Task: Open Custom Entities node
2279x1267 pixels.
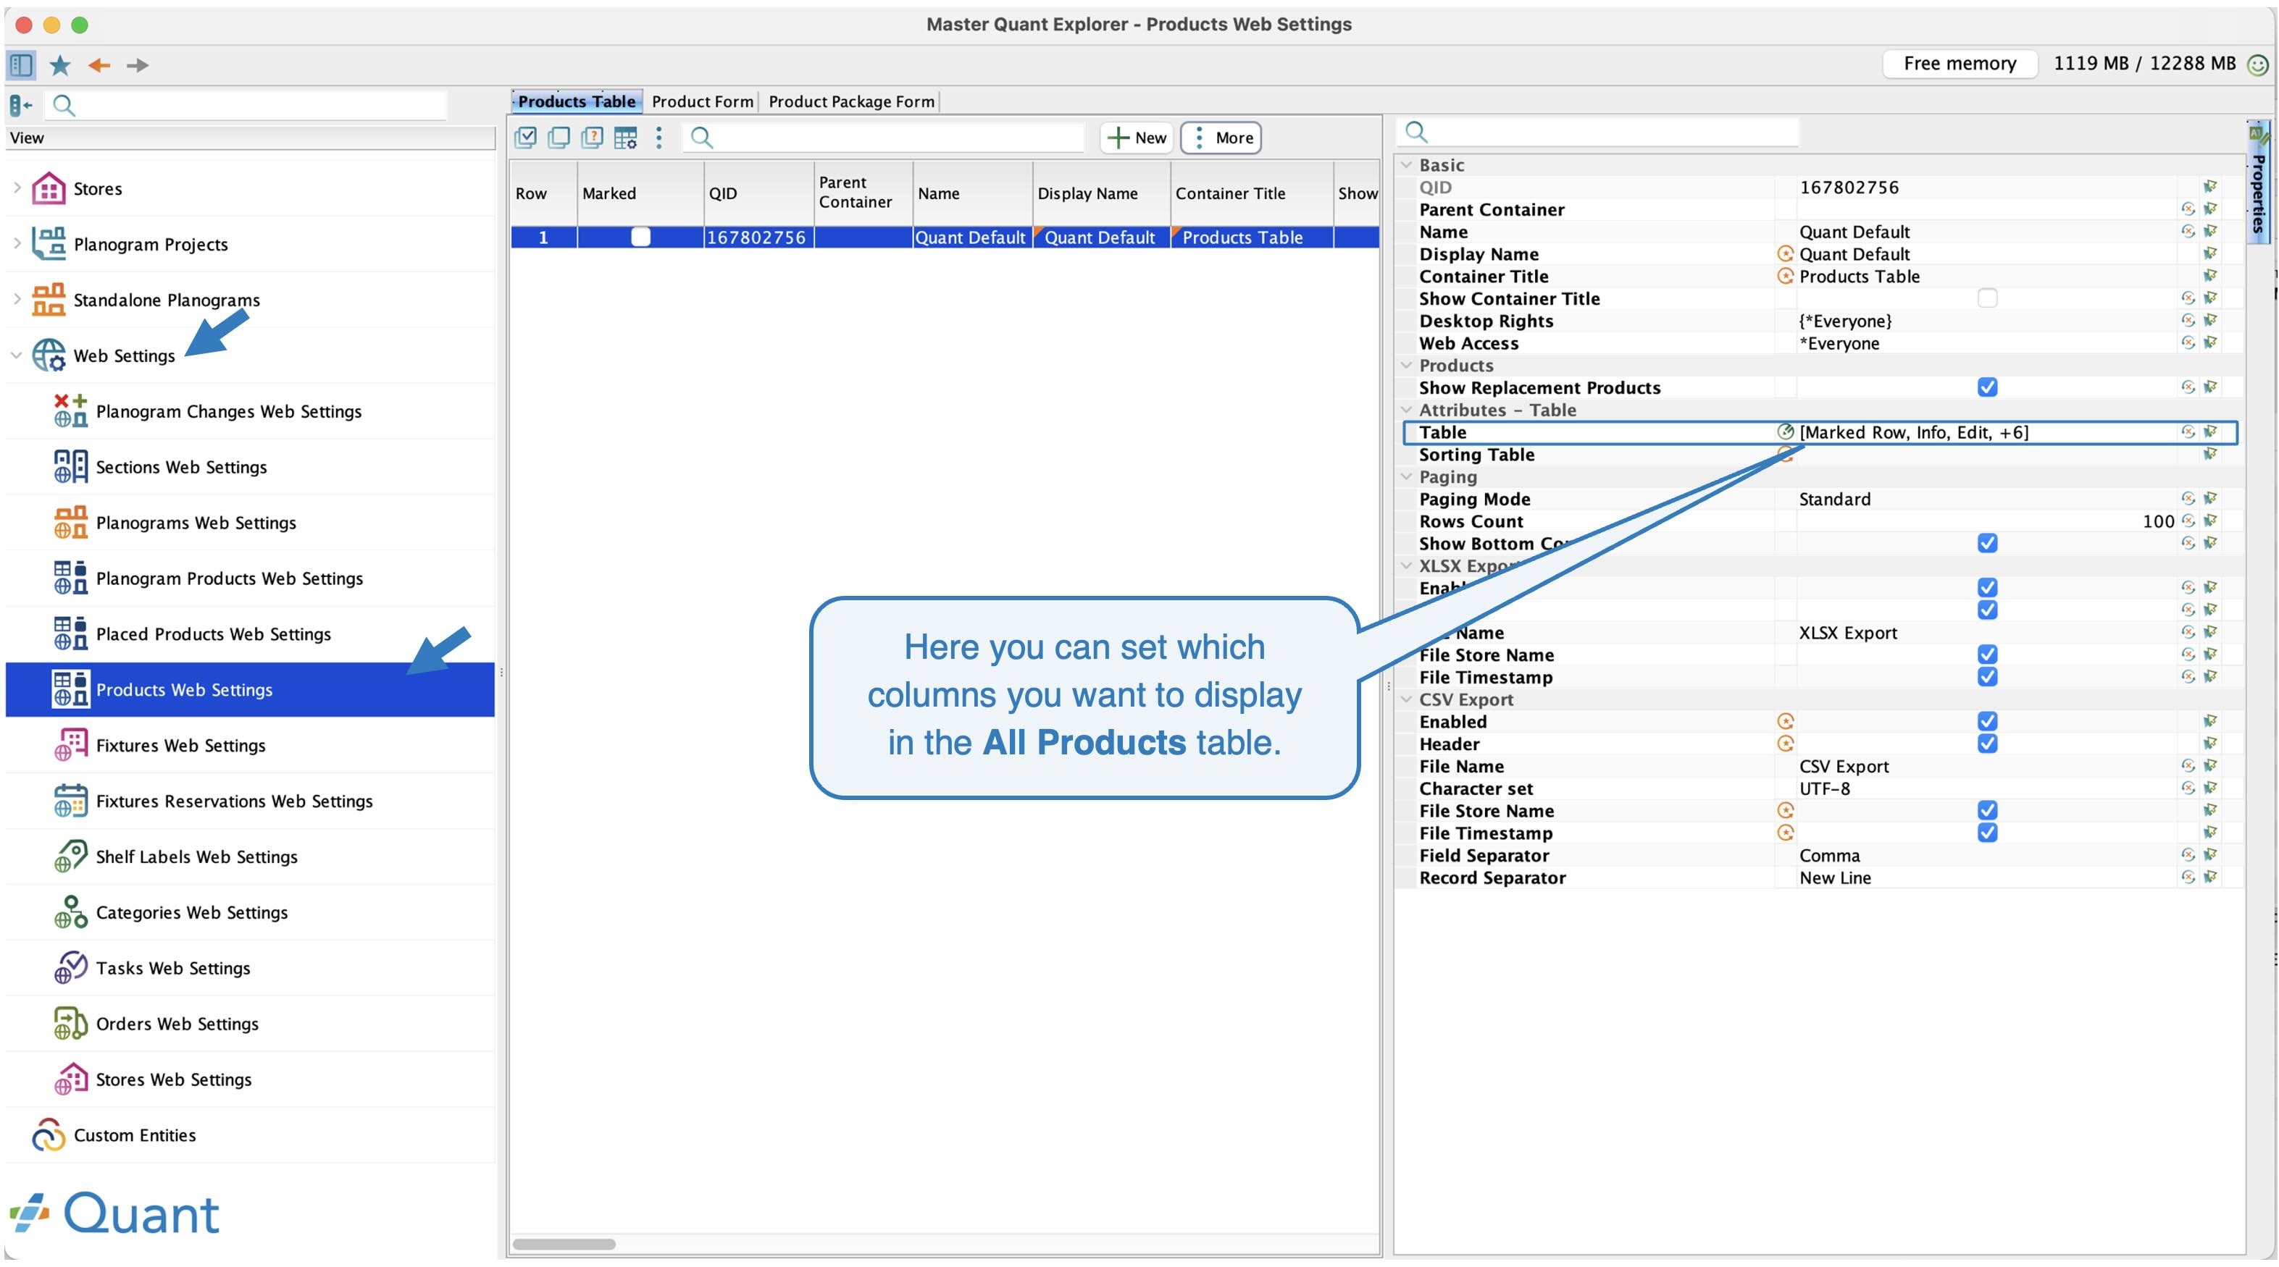Action: 135,1135
